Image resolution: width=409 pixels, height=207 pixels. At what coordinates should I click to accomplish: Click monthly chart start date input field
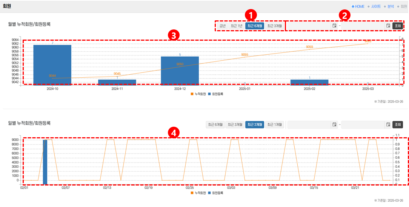click(309, 26)
